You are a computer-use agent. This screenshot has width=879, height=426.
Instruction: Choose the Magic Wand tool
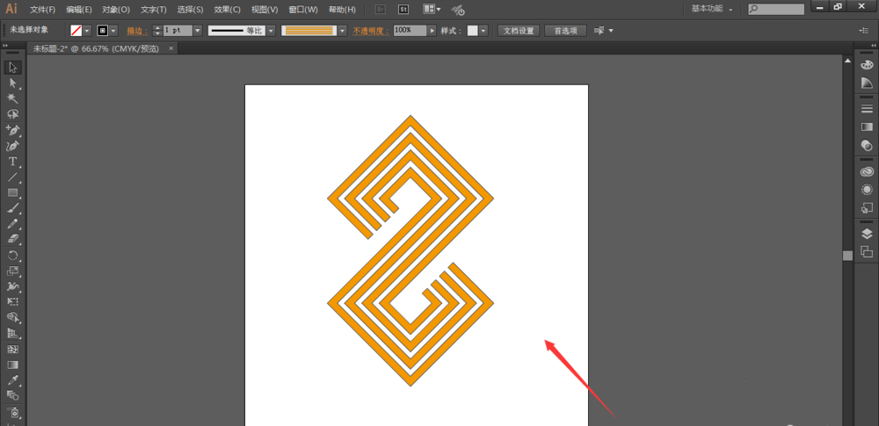[x=13, y=98]
